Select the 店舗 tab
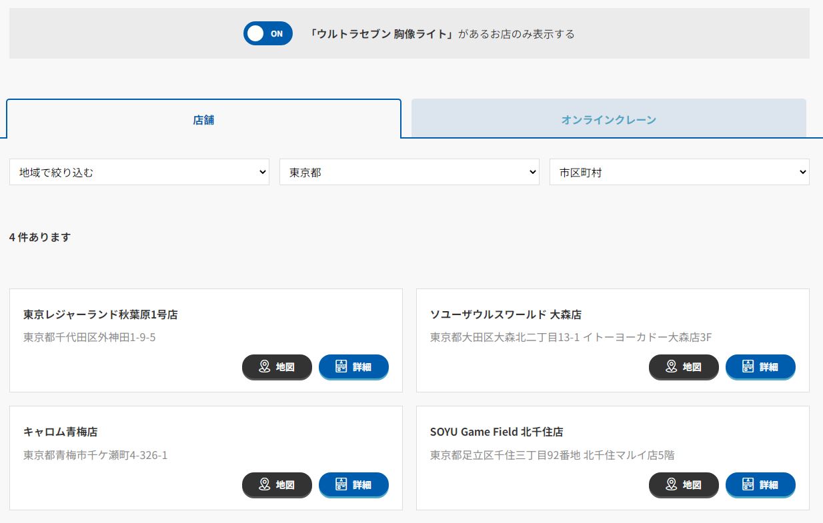The image size is (823, 523). coord(203,120)
